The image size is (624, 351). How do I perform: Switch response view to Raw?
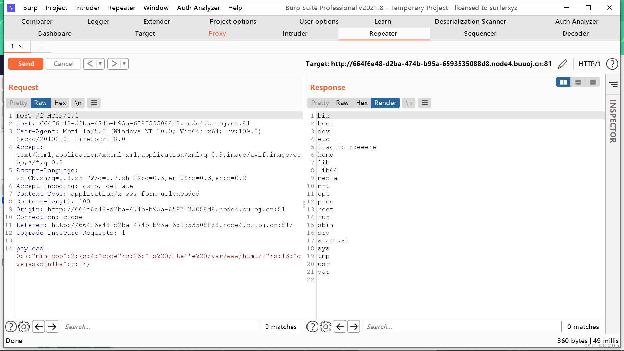(343, 103)
